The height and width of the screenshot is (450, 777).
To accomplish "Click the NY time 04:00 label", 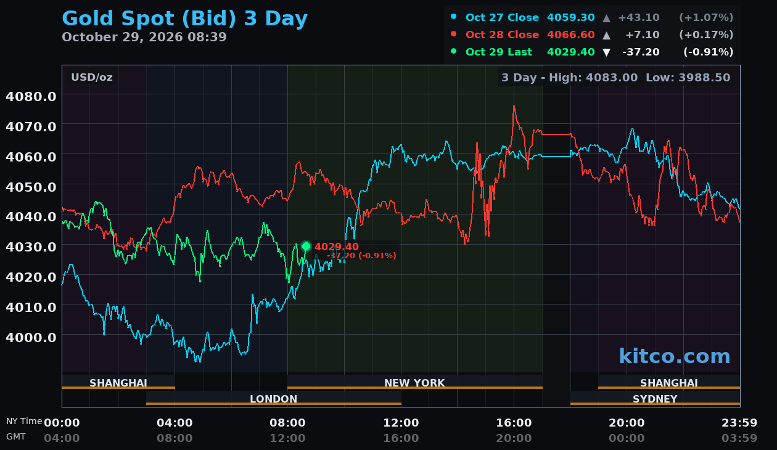I will click(175, 423).
